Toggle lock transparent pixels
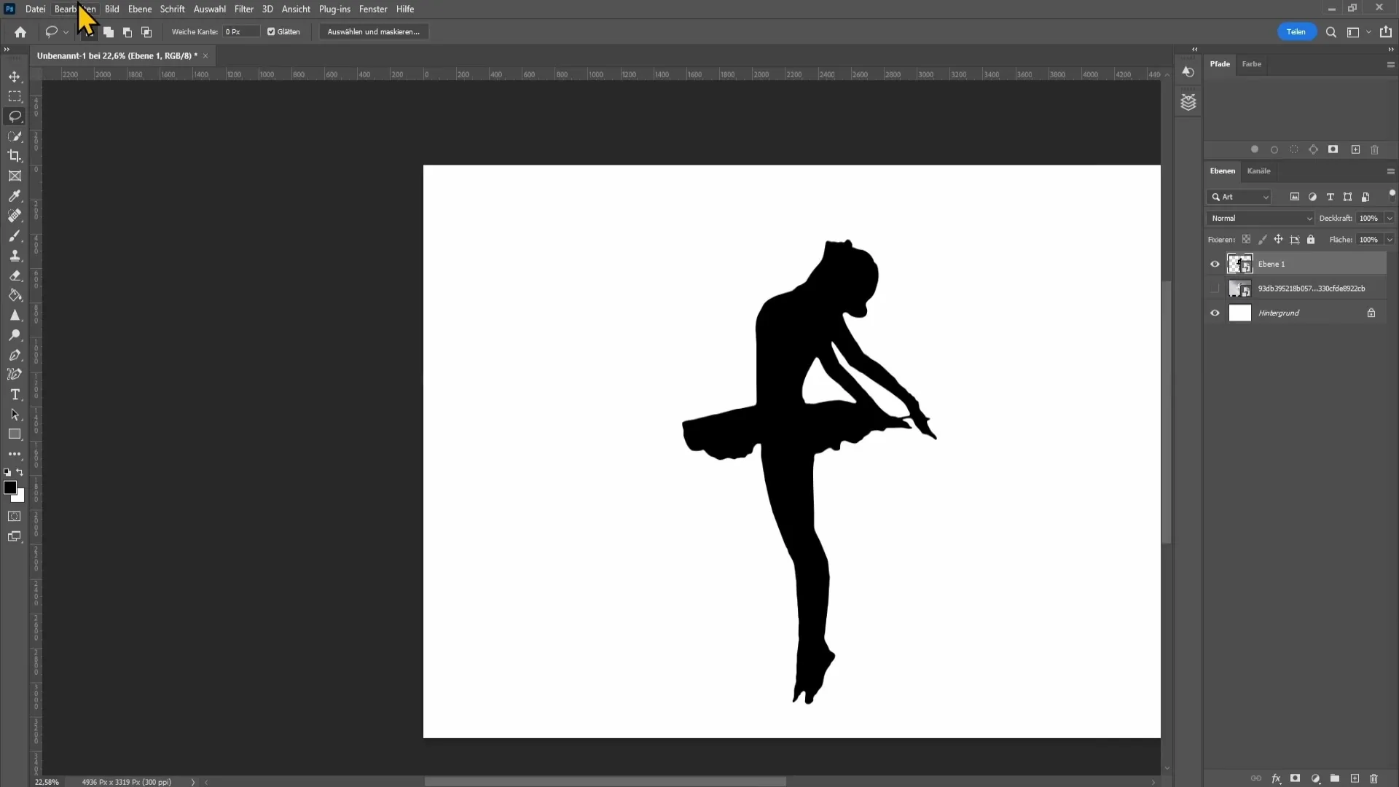Viewport: 1399px width, 787px height. point(1247,240)
